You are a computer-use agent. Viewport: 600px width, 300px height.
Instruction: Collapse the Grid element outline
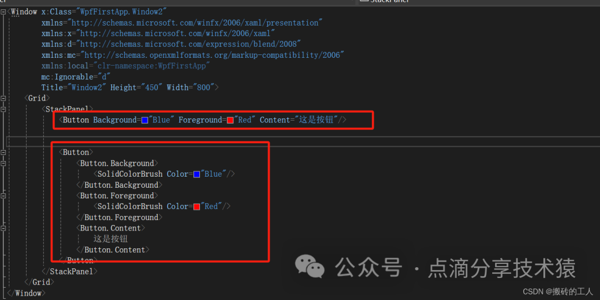point(4,98)
